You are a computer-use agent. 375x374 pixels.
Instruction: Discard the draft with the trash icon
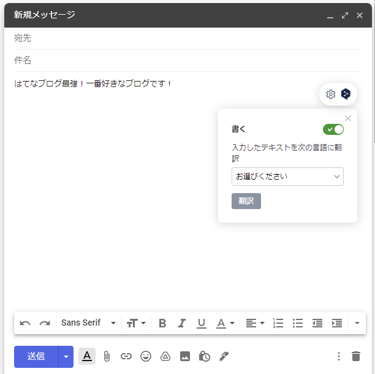pos(356,357)
